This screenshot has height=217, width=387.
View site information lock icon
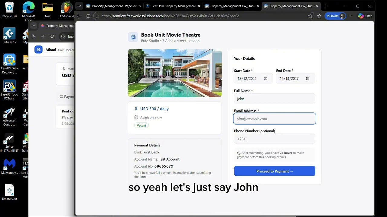97,16
